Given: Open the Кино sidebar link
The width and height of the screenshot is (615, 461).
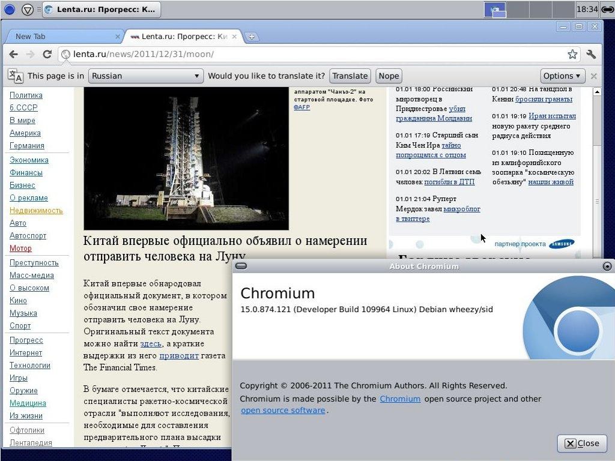Looking at the screenshot, I should pyautogui.click(x=18, y=300).
